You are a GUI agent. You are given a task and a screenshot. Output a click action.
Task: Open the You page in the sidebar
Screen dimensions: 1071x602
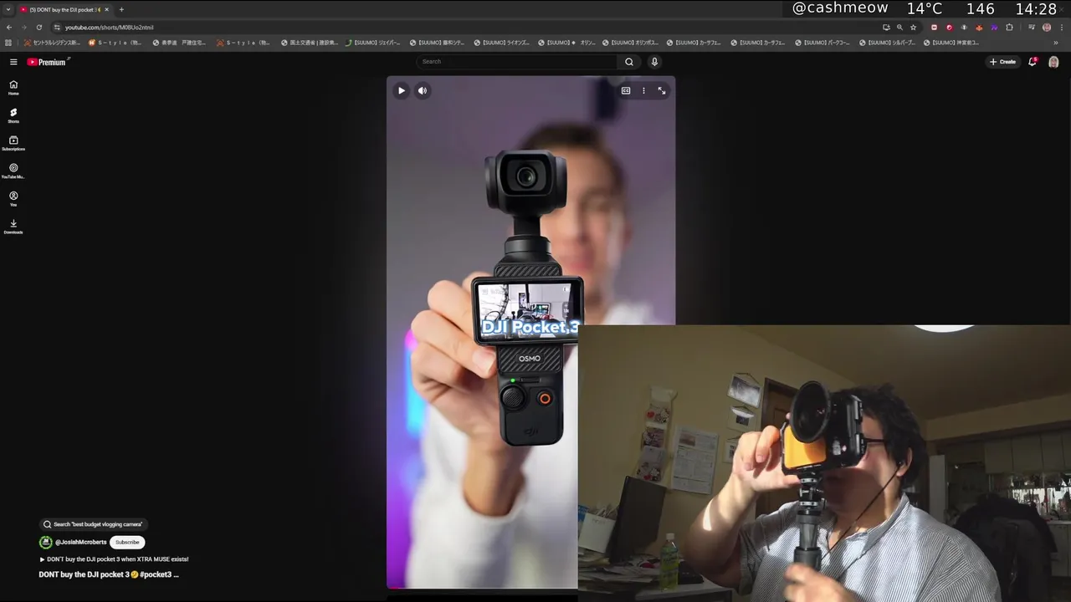pos(13,199)
